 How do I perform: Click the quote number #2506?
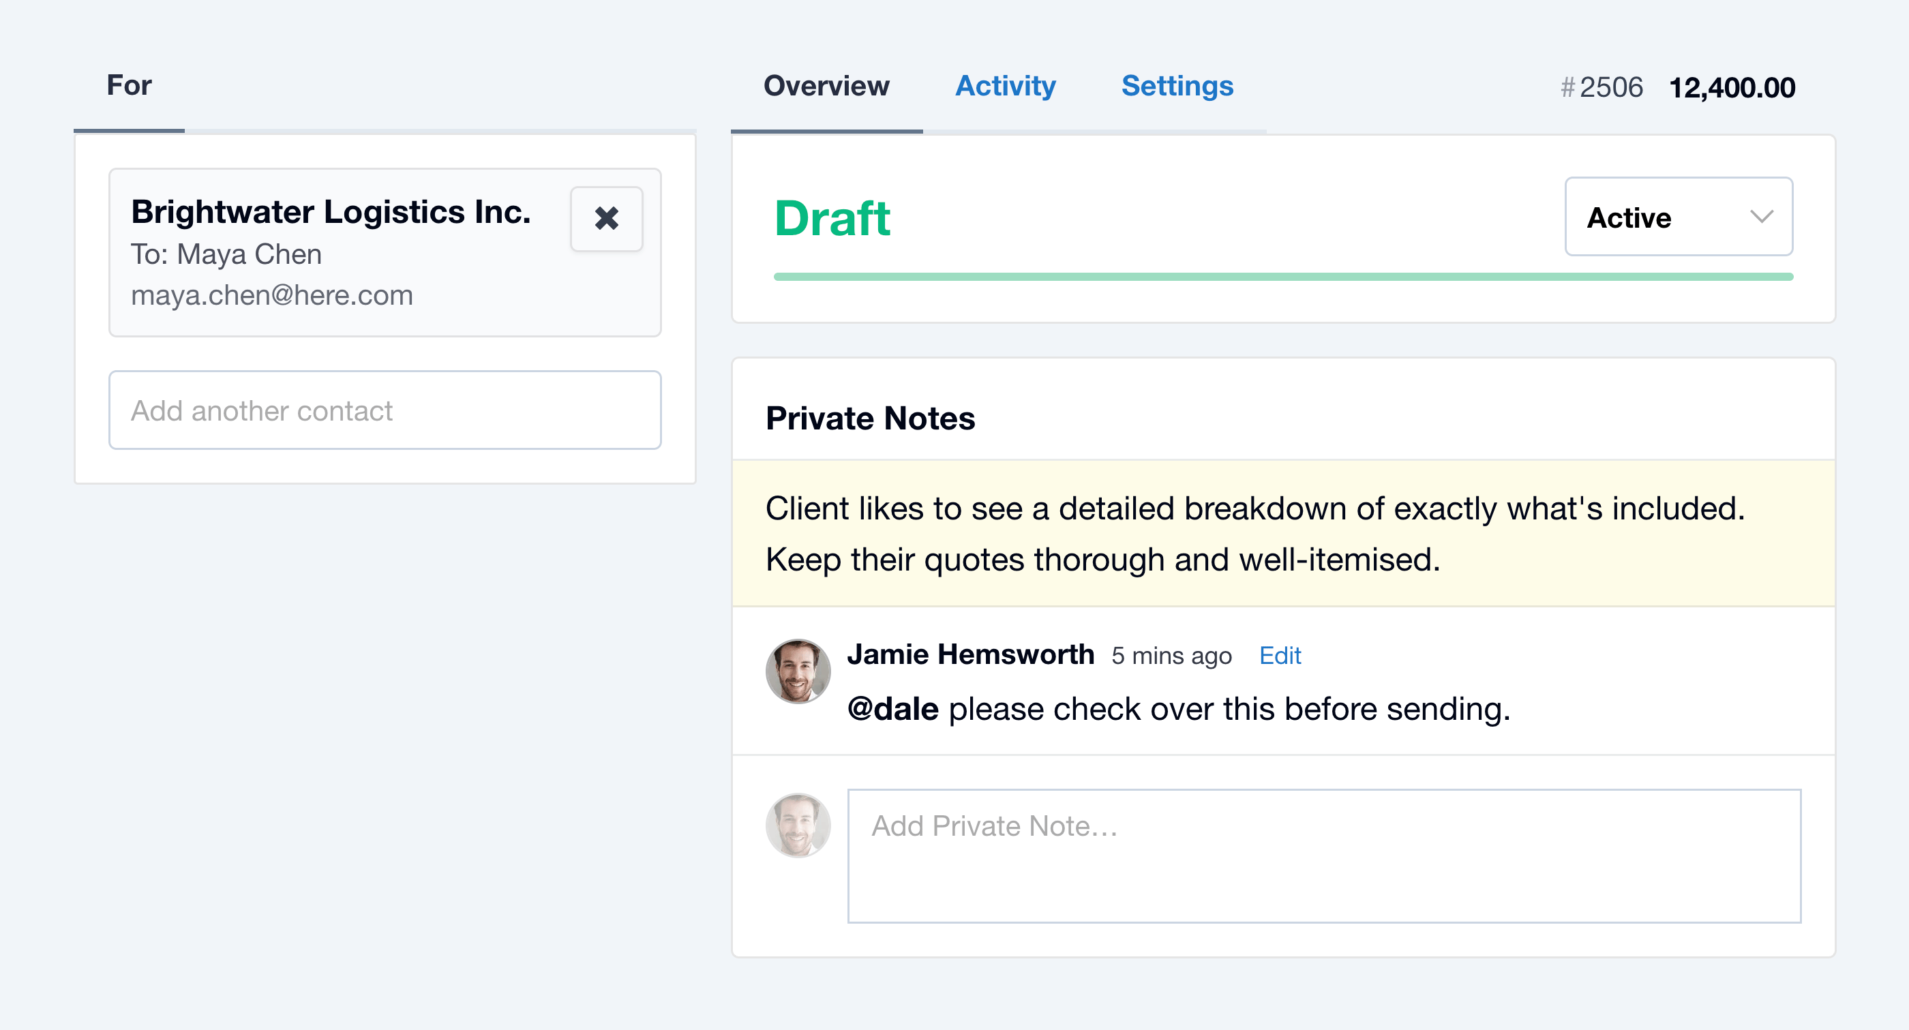coord(1602,87)
